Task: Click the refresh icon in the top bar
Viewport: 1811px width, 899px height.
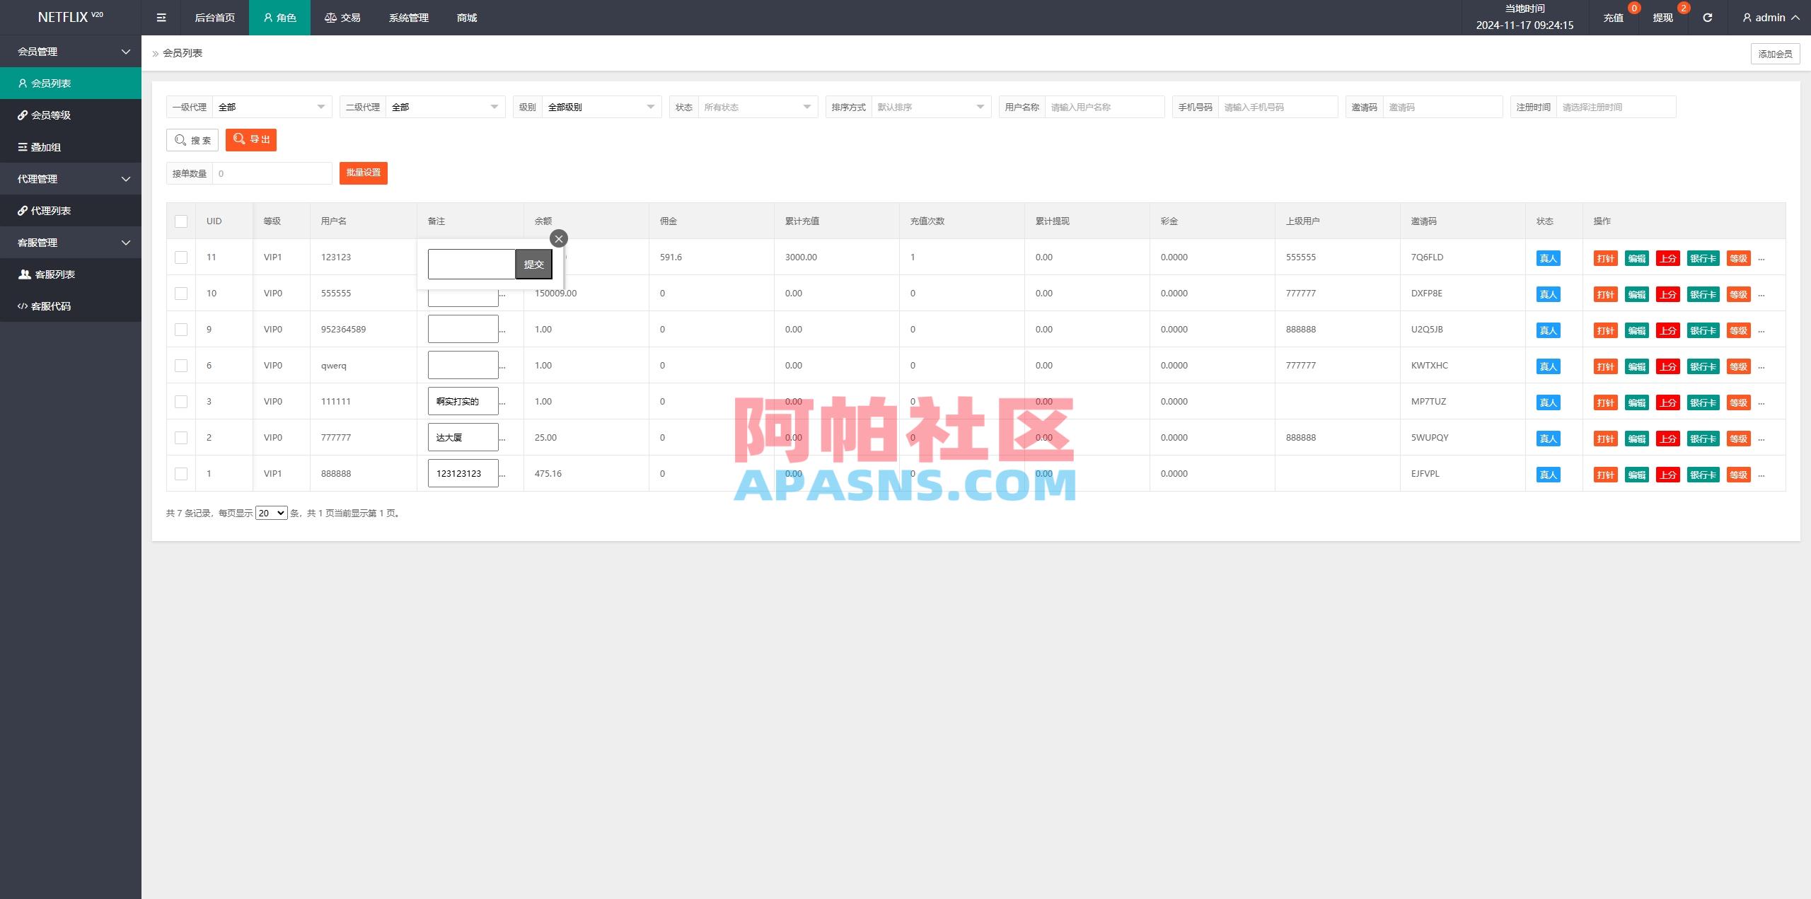Action: point(1708,17)
